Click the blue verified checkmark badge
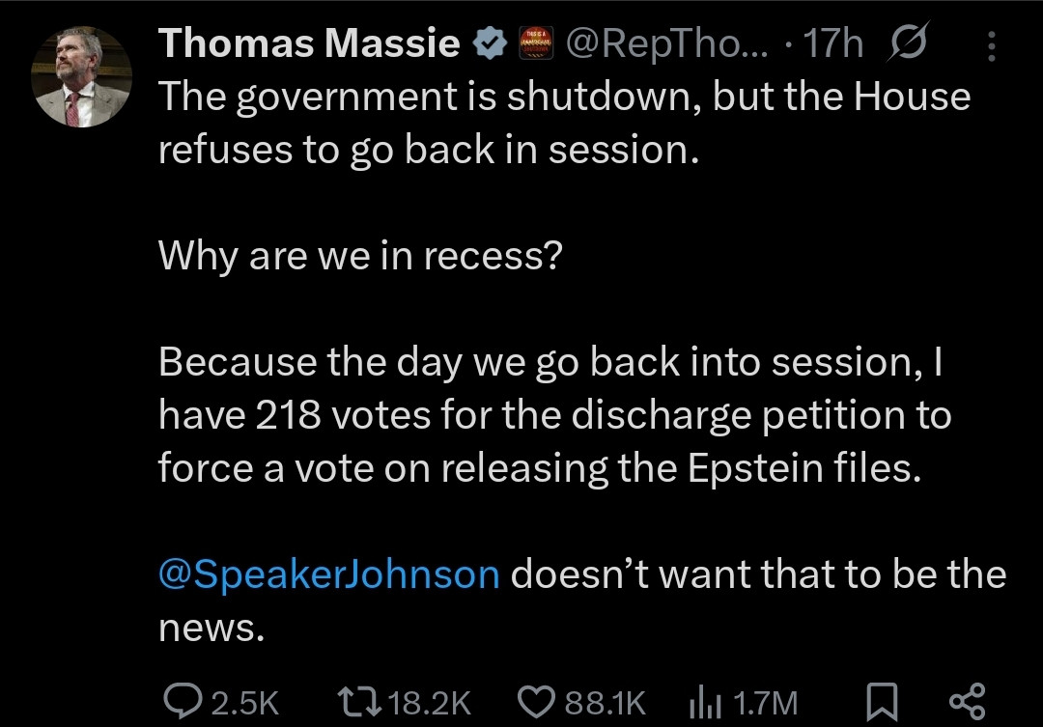Image resolution: width=1043 pixels, height=727 pixels. point(490,43)
